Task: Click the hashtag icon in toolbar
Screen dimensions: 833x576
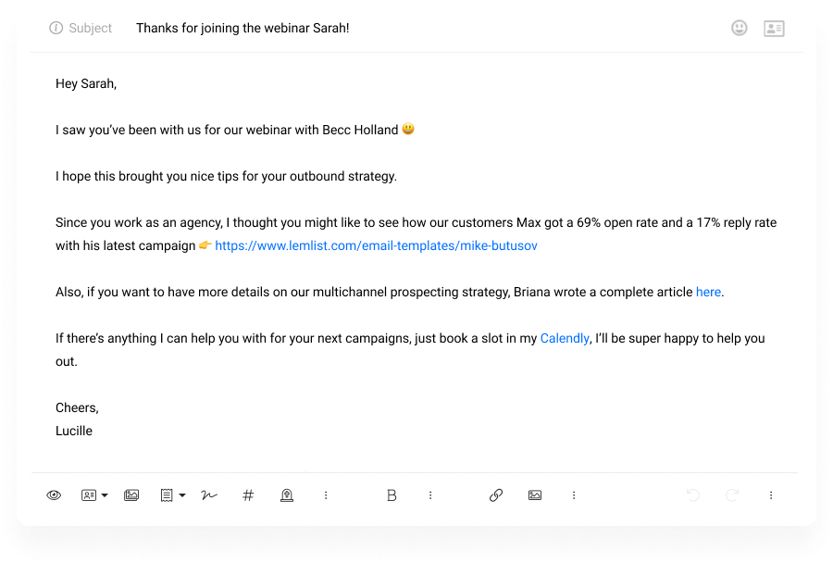Action: coord(248,495)
